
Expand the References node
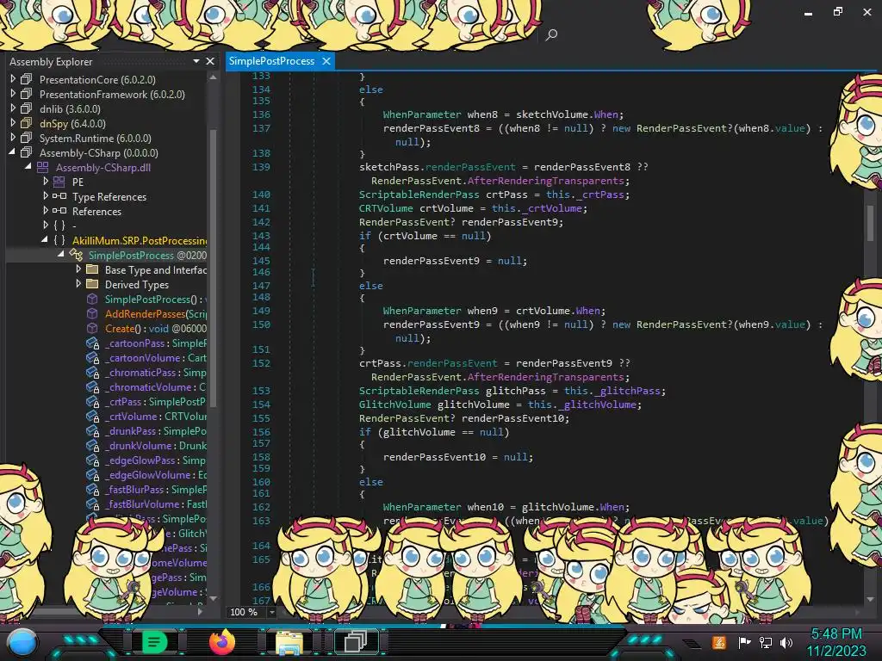[x=46, y=211]
